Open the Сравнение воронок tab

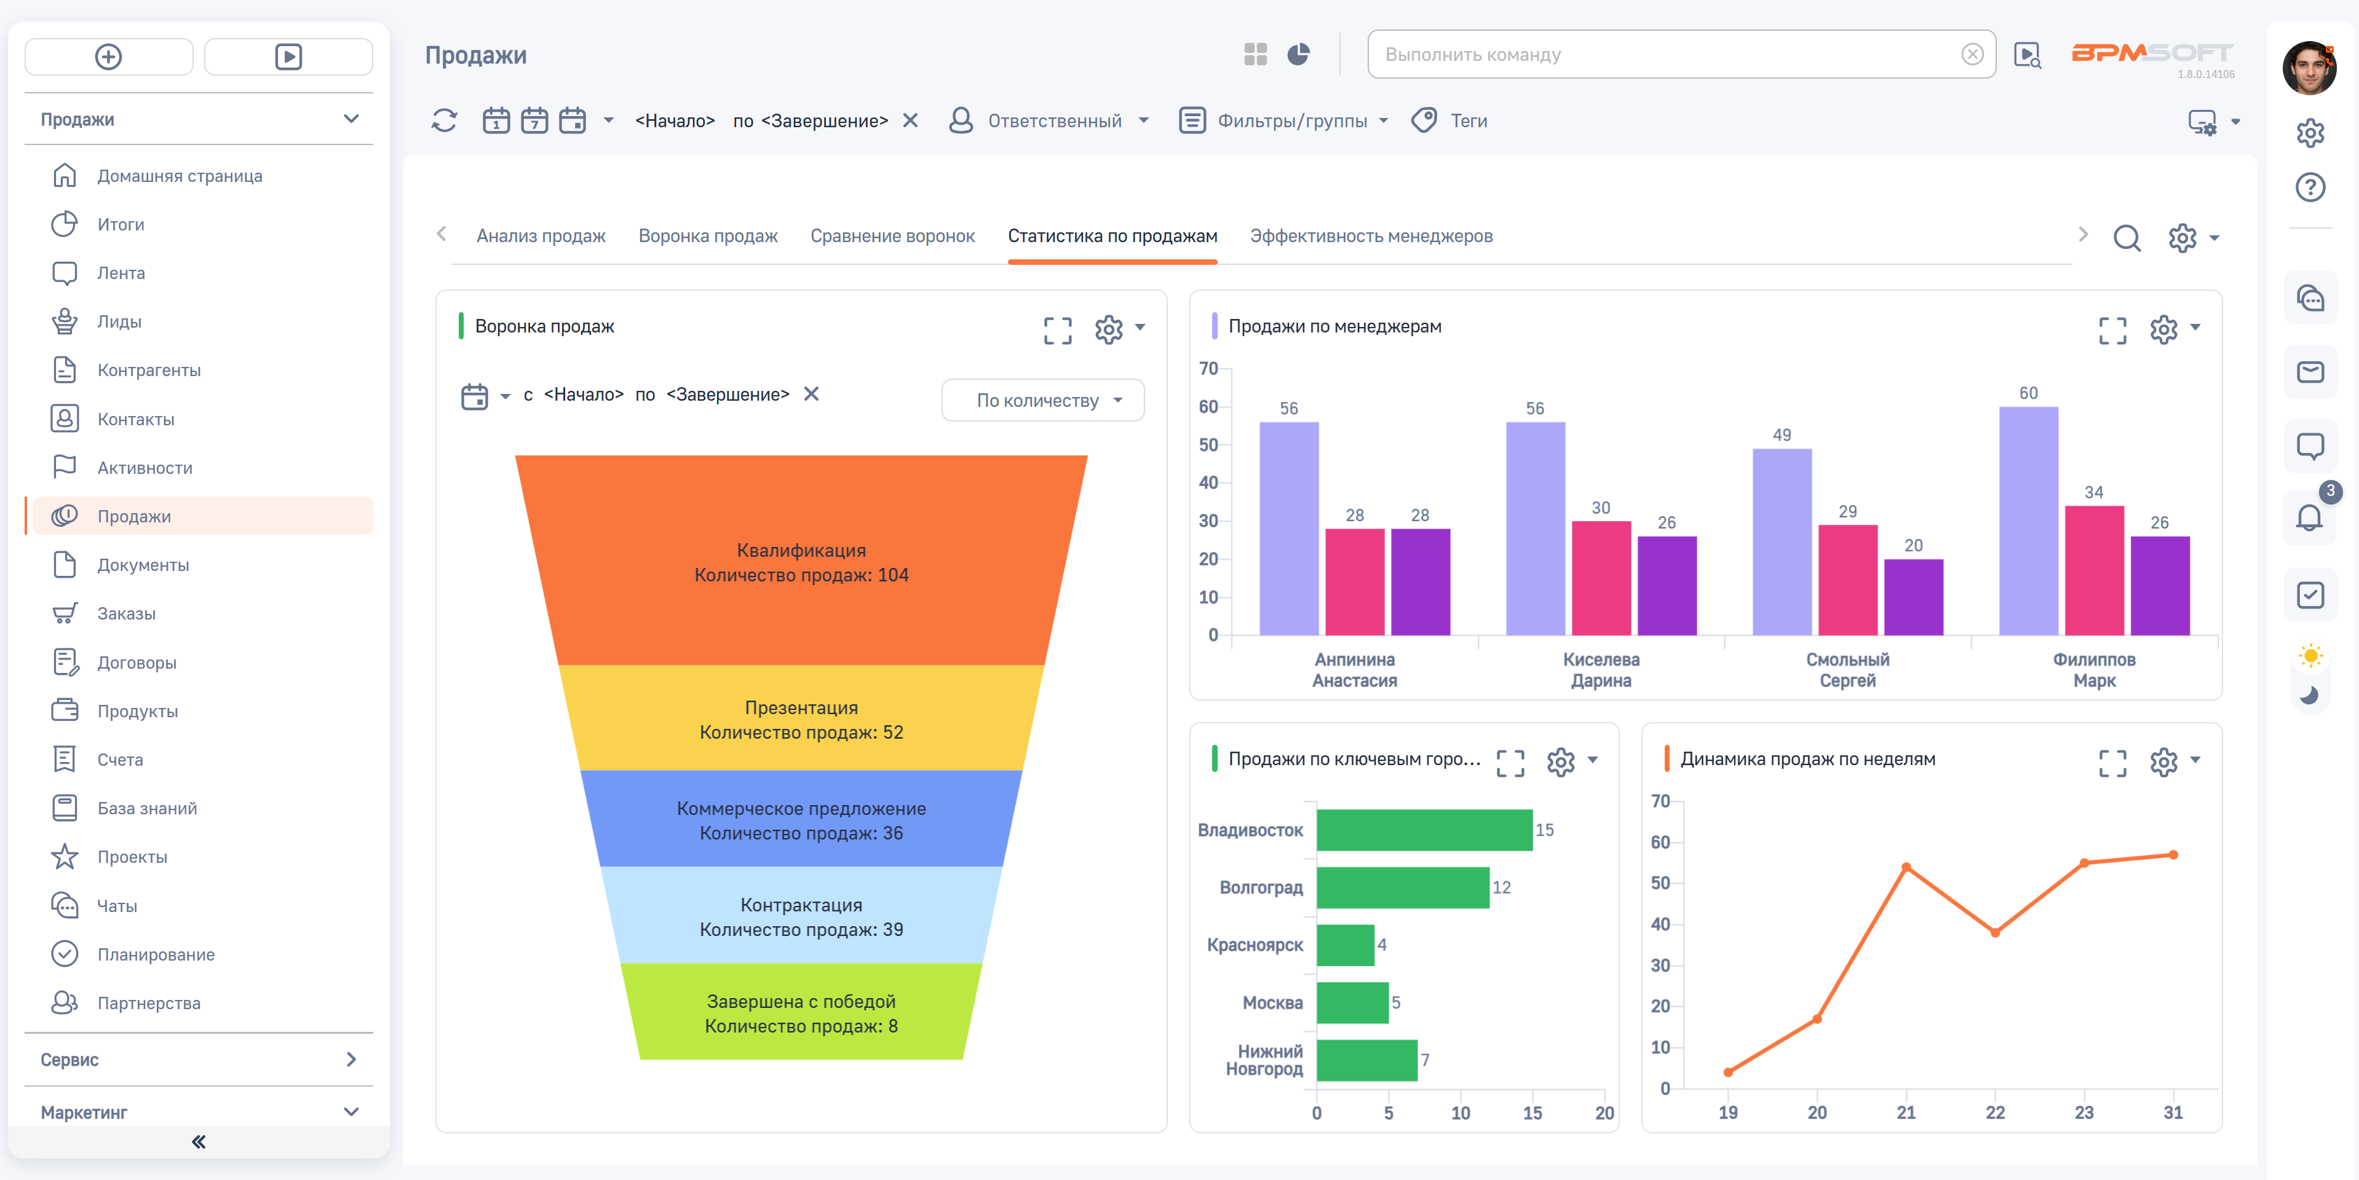(892, 236)
